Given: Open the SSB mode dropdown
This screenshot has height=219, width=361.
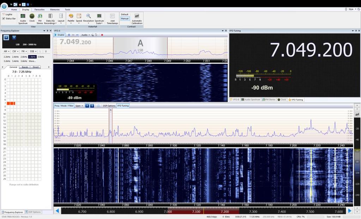Looking at the screenshot, I should click(33, 51).
